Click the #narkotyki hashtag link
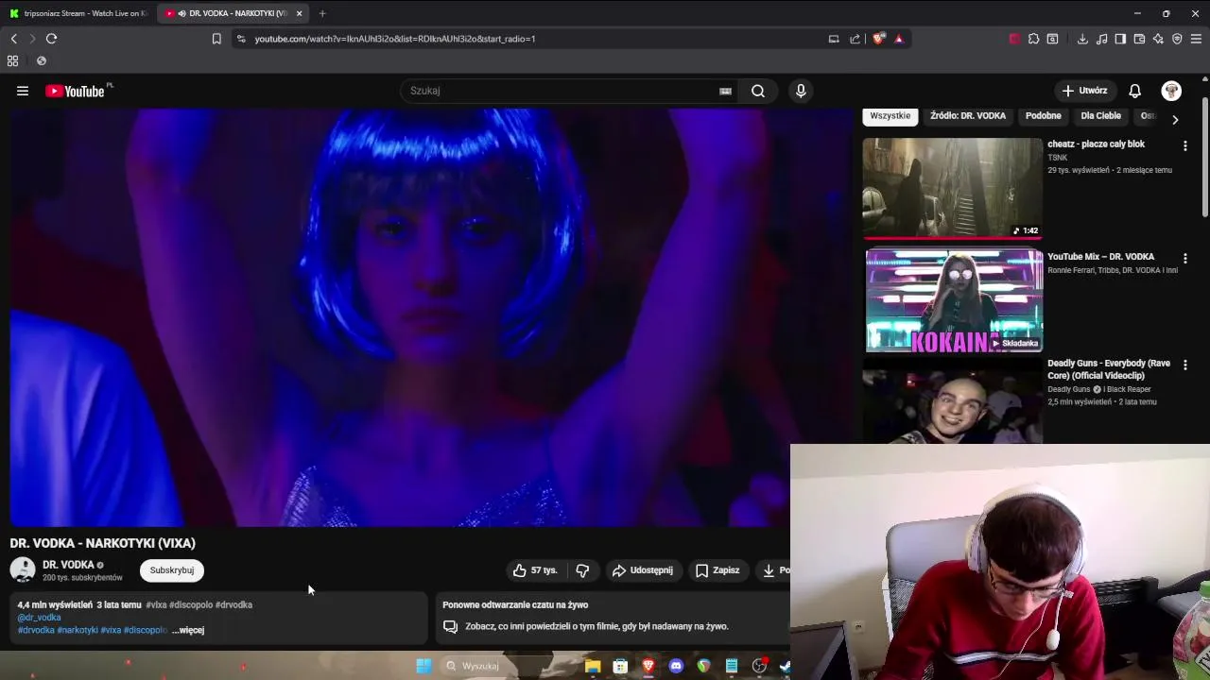Viewport: 1210px width, 680px height. point(78,630)
